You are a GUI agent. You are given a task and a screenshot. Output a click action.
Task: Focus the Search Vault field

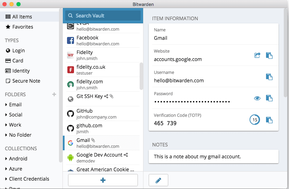103,16
